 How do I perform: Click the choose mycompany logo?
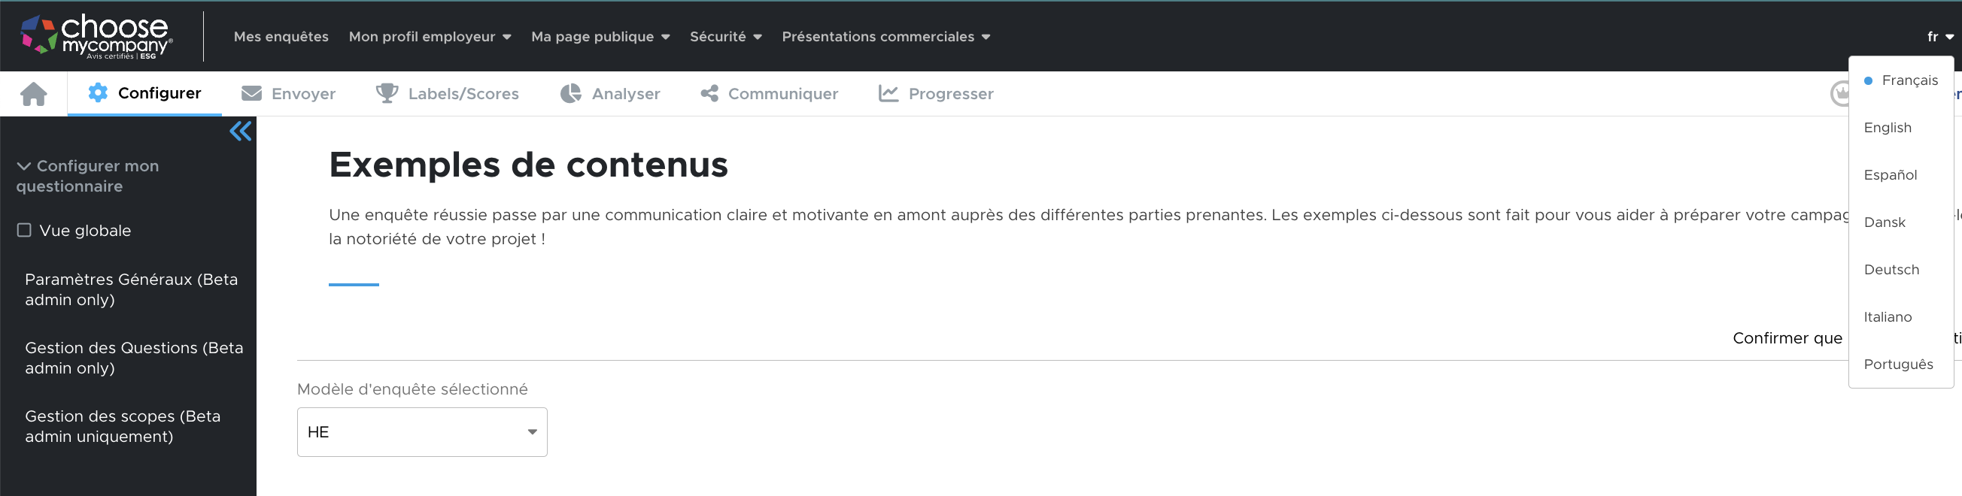point(96,37)
